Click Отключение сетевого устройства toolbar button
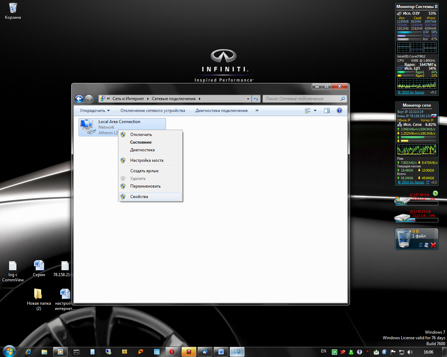 (x=153, y=111)
